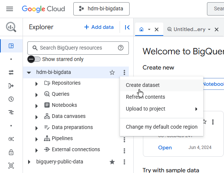This screenshot has height=173, width=224.
Task: Toggle Show starred only switch
Action: point(34,59)
